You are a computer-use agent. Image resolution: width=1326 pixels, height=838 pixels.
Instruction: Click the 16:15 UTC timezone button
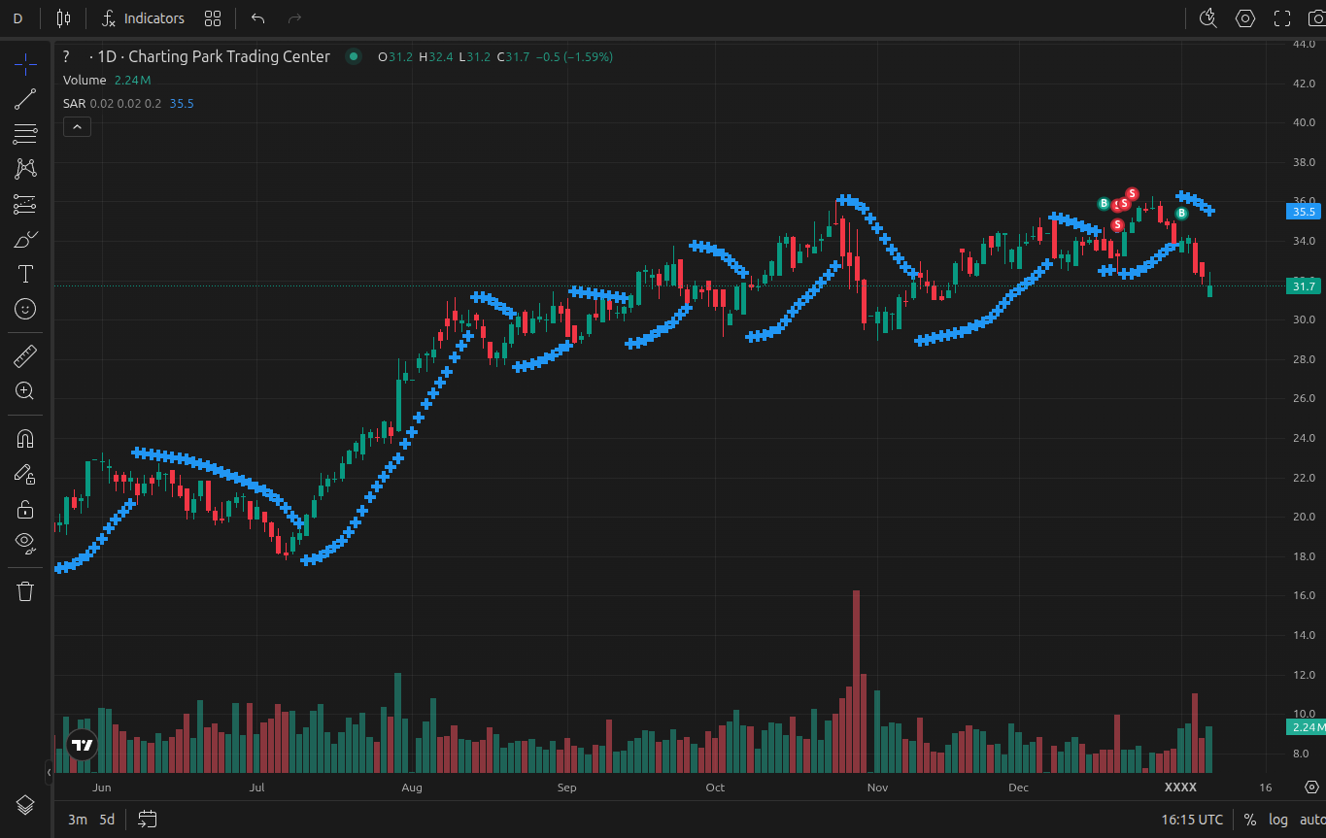1192,820
